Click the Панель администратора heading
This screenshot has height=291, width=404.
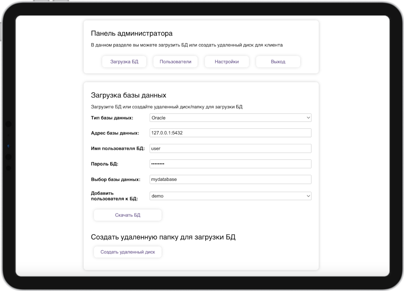[x=132, y=33]
